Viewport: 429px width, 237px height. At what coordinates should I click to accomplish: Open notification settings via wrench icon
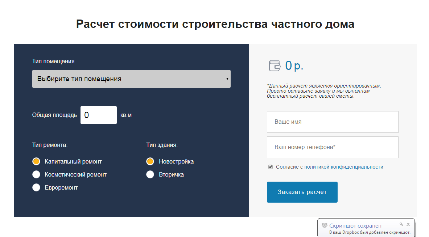click(x=401, y=224)
